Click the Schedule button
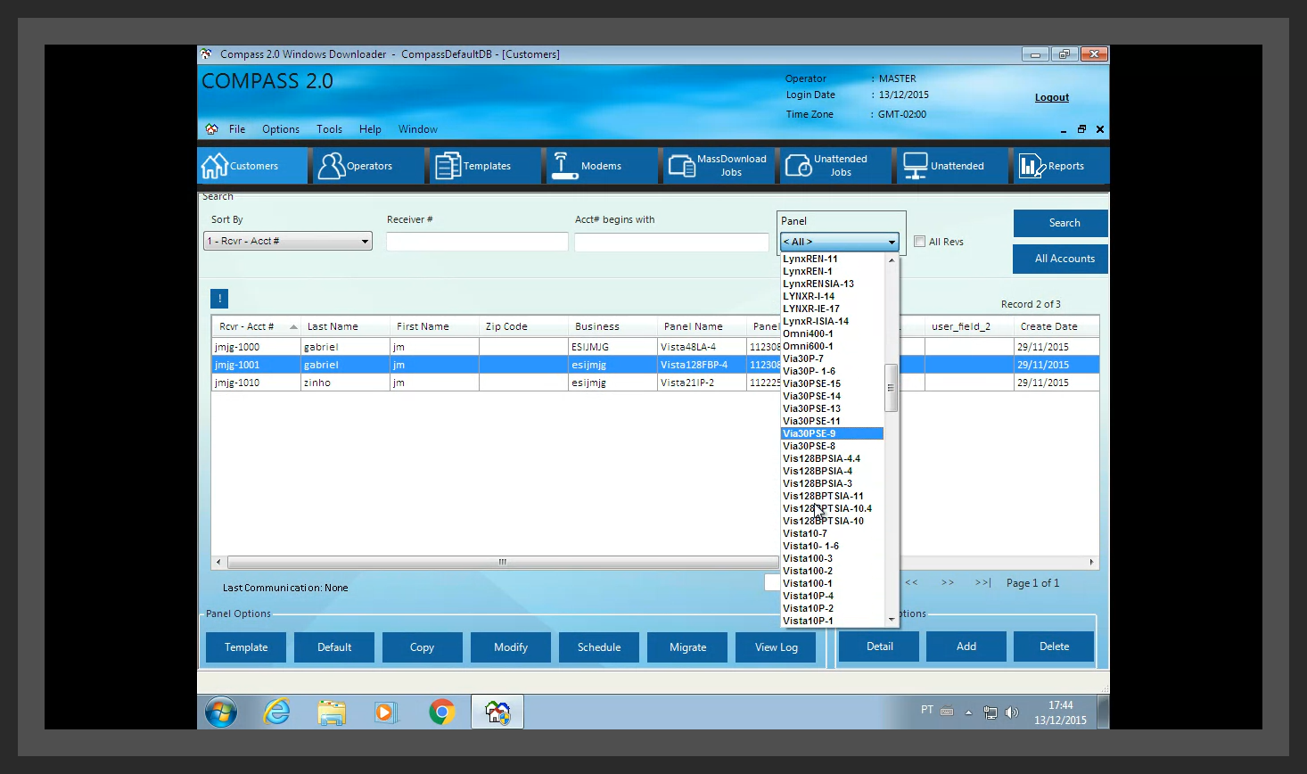Image resolution: width=1307 pixels, height=774 pixels. pyautogui.click(x=599, y=647)
